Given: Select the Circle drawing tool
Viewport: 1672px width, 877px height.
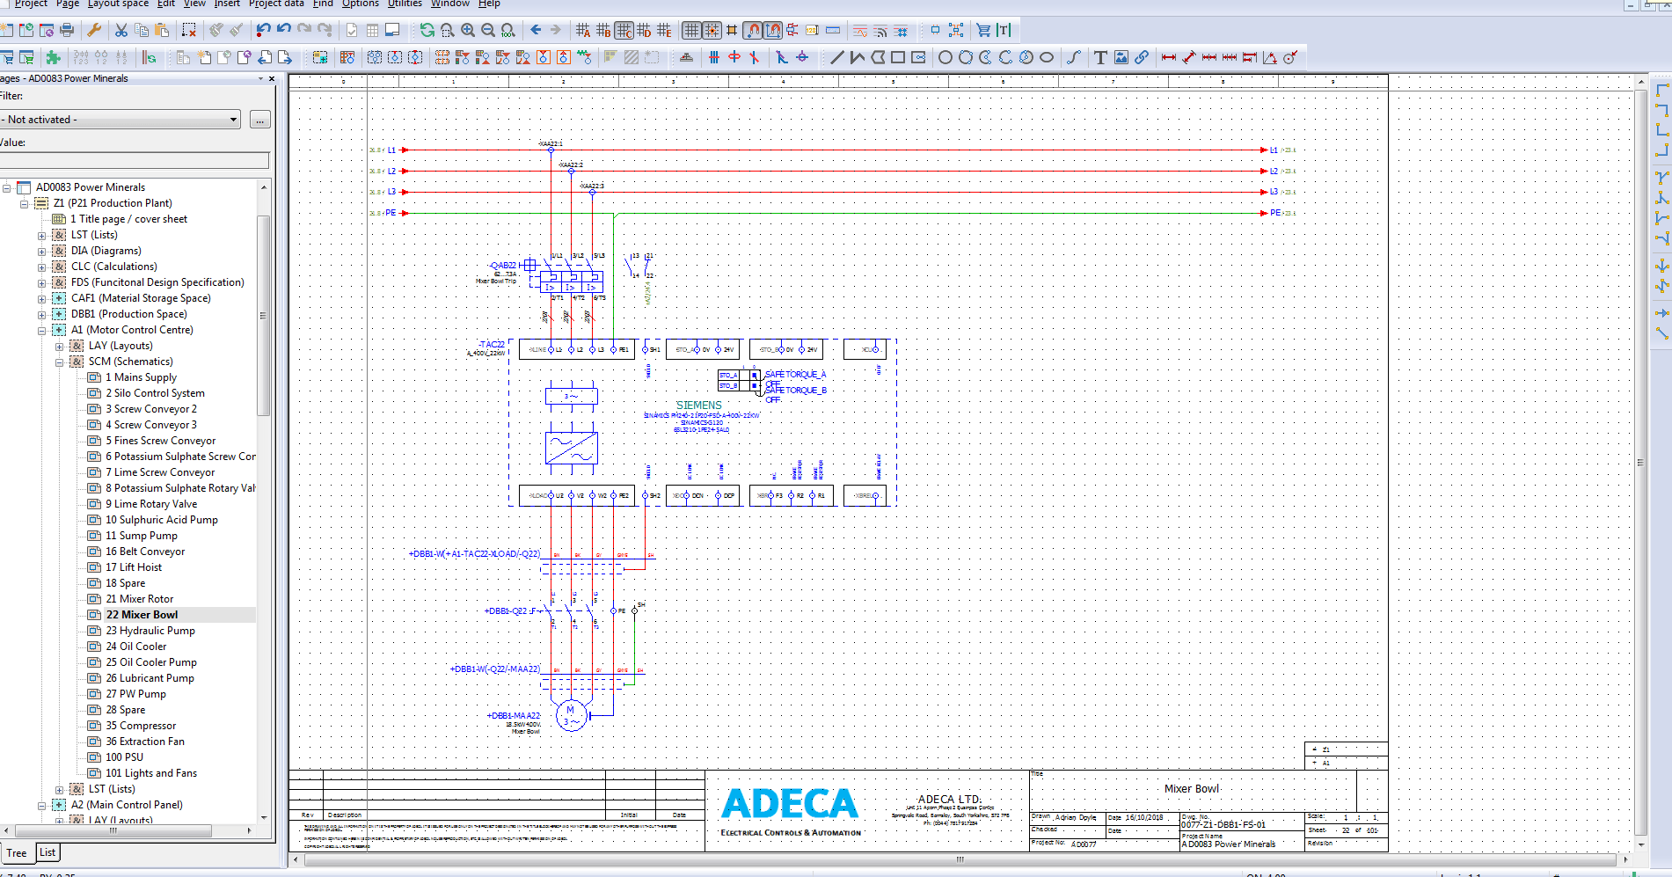Looking at the screenshot, I should (x=944, y=57).
